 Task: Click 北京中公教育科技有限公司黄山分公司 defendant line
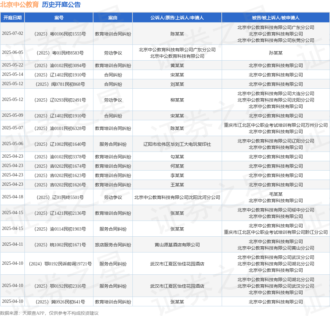[276, 248]
